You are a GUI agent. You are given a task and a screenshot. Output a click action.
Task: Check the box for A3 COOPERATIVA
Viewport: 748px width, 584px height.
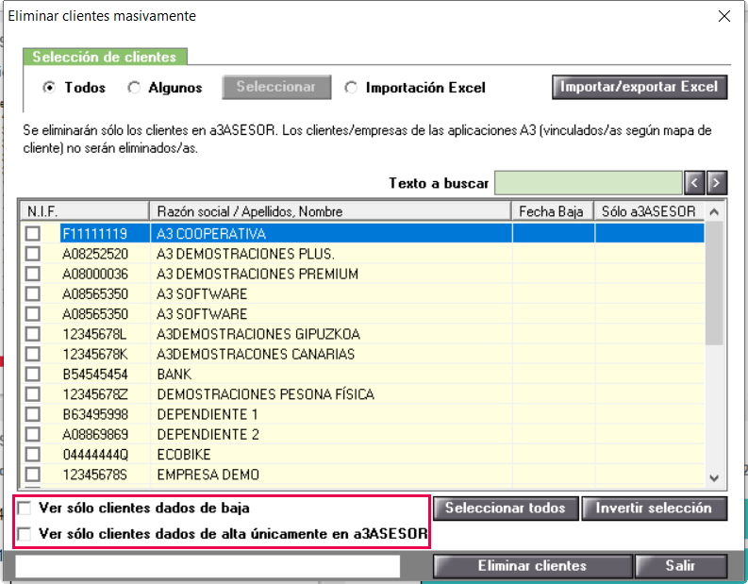(x=33, y=234)
